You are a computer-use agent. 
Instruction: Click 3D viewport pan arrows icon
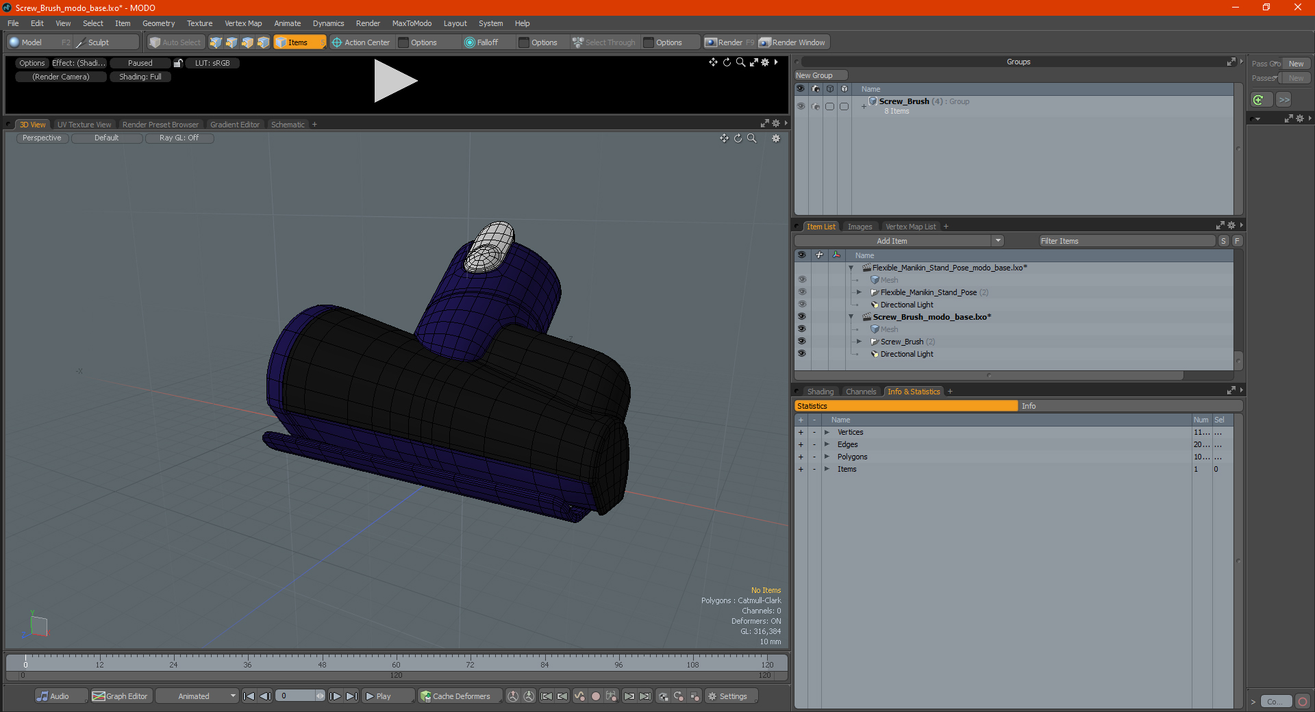724,138
